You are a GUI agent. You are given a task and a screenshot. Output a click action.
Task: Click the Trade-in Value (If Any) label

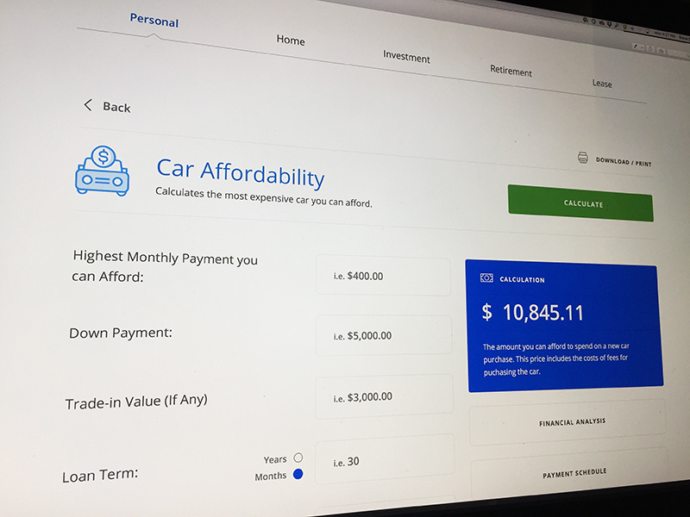click(x=136, y=402)
